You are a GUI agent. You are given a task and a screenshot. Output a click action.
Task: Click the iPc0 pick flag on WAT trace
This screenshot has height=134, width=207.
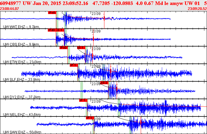[x=52, y=13]
